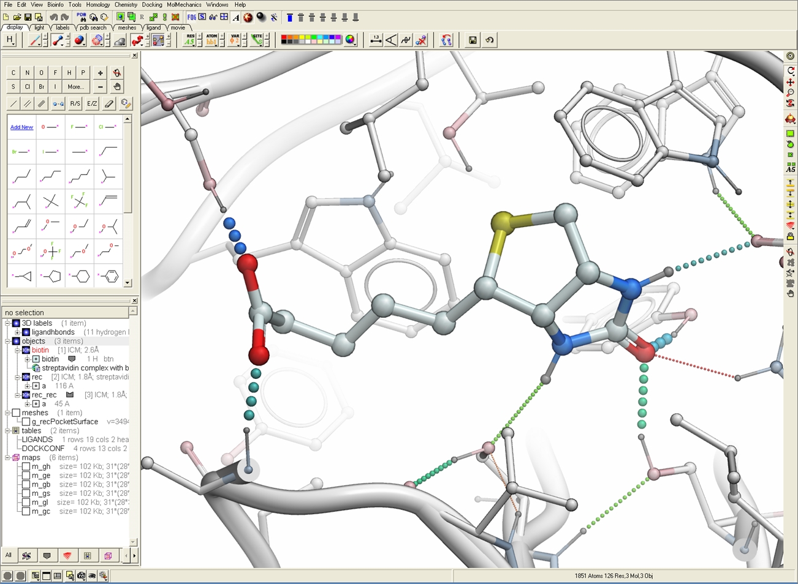Tick the m_gc map checkbox
Screen dimensions: 798x584
click(26, 511)
